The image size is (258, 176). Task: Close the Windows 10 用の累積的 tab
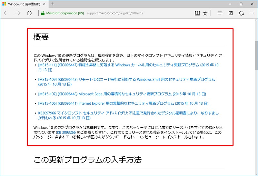tap(44, 4)
